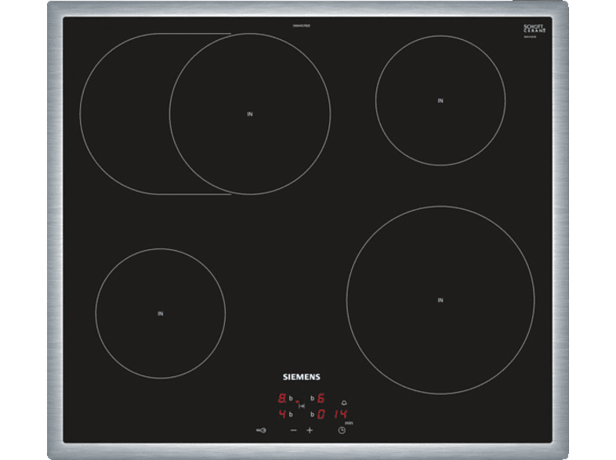Viewport: 616px width, 460px height.
Task: Tap the extended zone symbol between displays
Action: tap(301, 406)
